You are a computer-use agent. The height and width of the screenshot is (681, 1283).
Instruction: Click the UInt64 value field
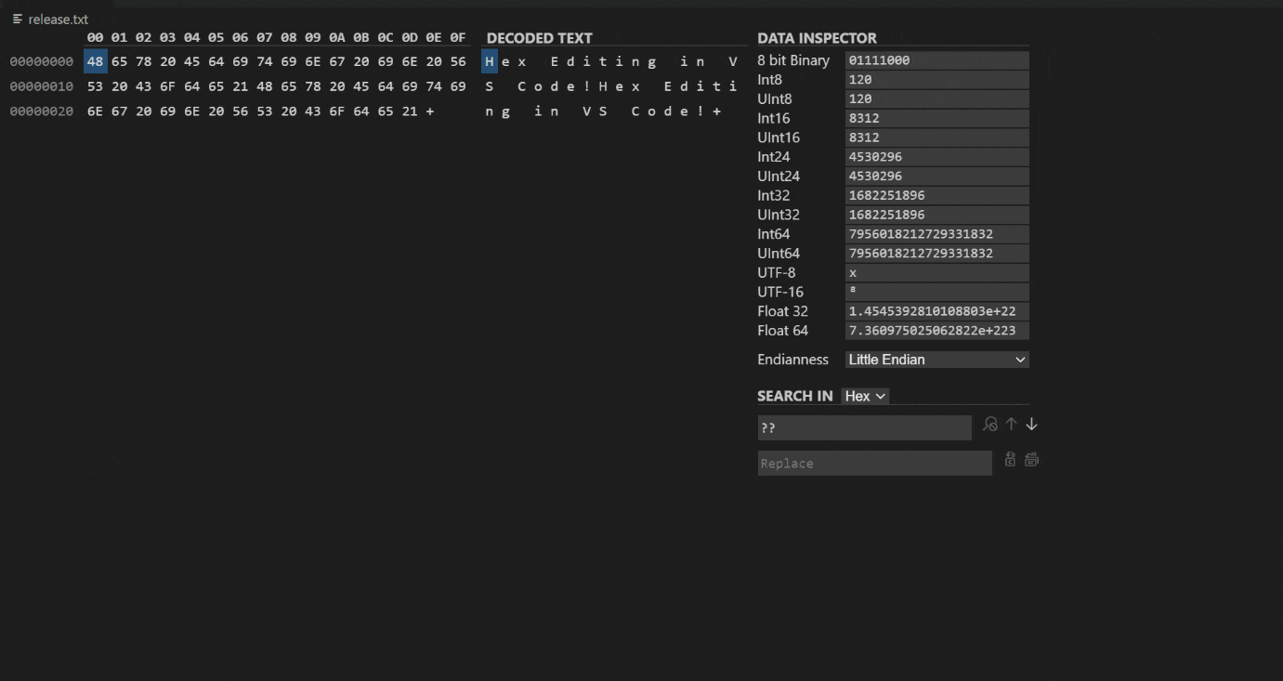point(936,254)
